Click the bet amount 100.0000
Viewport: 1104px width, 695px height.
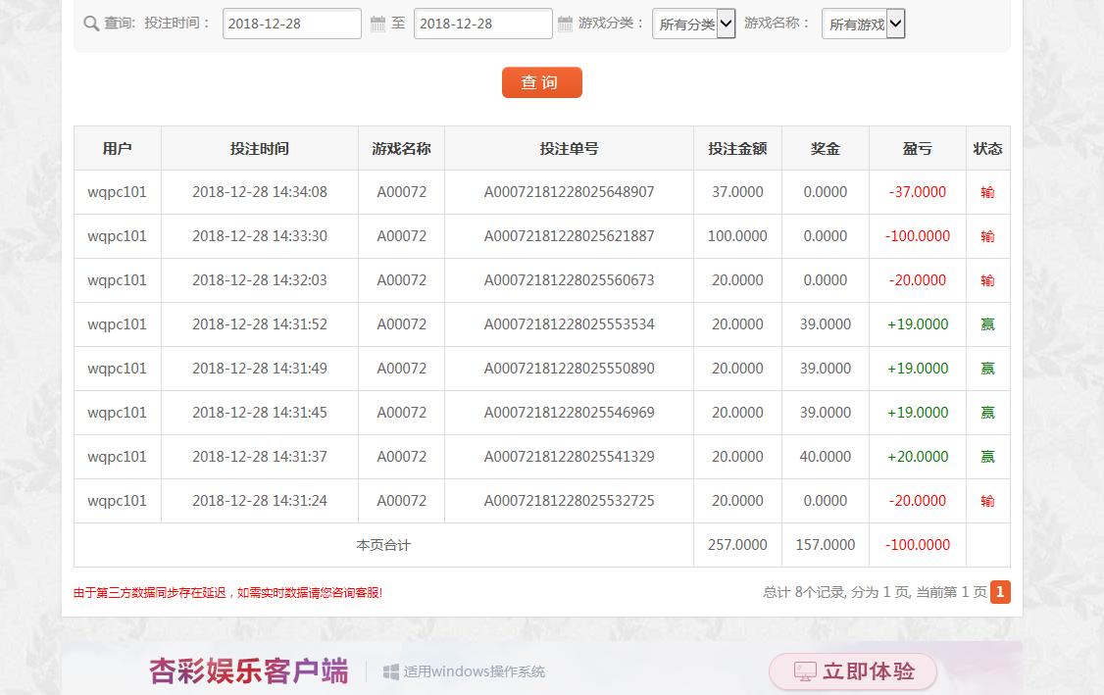[737, 236]
